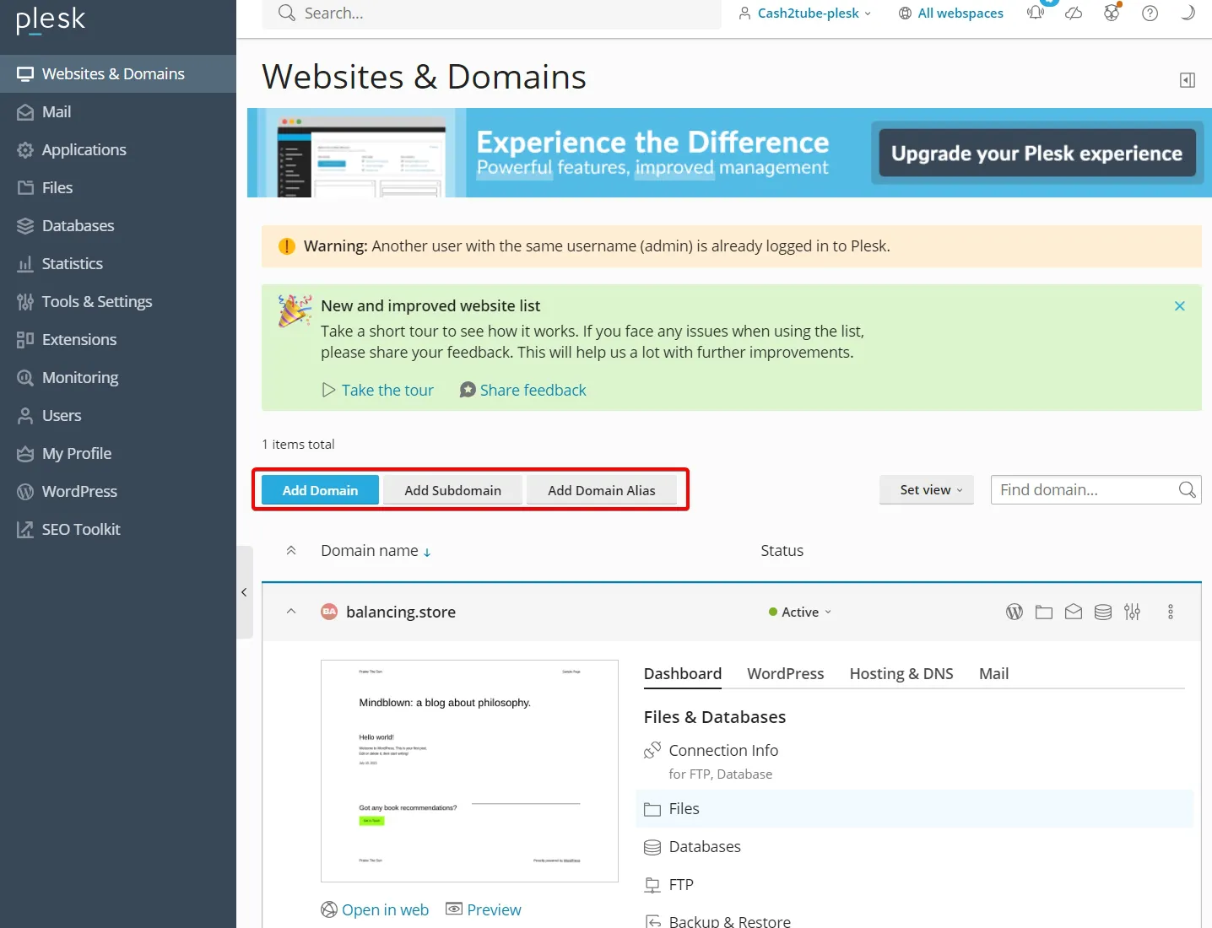Go to Applications in sidebar
The width and height of the screenshot is (1212, 928).
(x=118, y=149)
